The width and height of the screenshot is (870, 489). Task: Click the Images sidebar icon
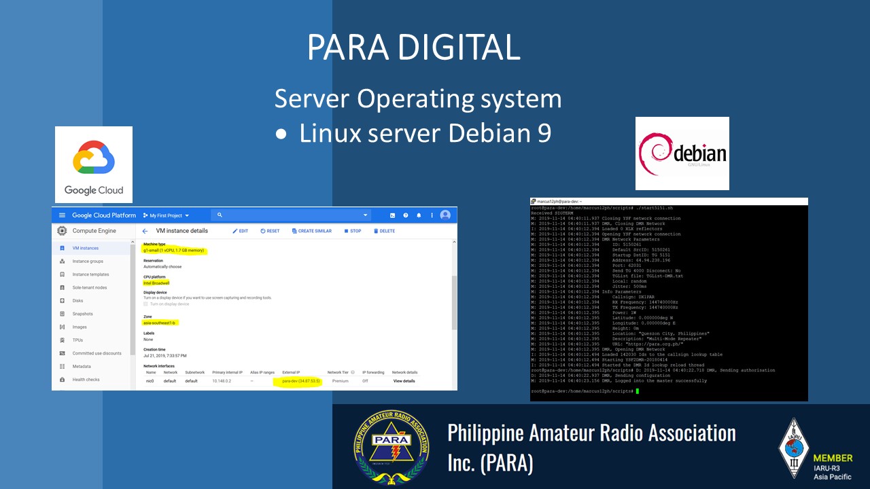63,327
